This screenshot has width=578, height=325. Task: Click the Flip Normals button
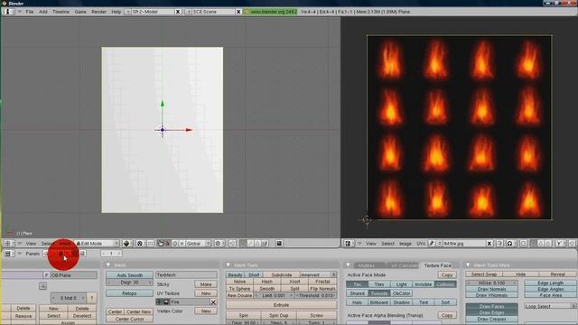[x=322, y=289]
